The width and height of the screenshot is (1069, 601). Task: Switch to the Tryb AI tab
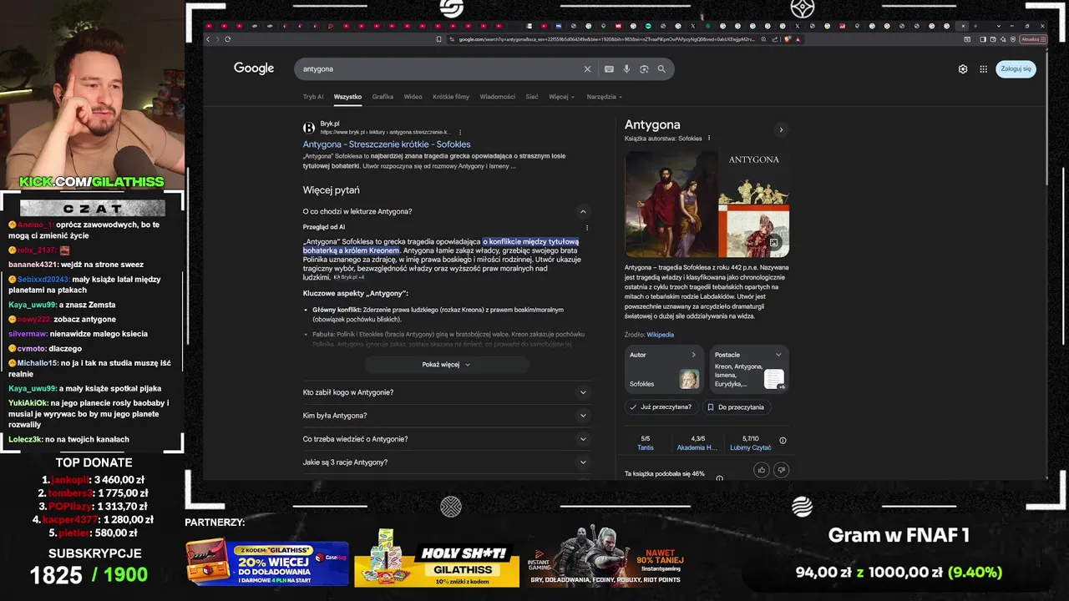pos(313,97)
